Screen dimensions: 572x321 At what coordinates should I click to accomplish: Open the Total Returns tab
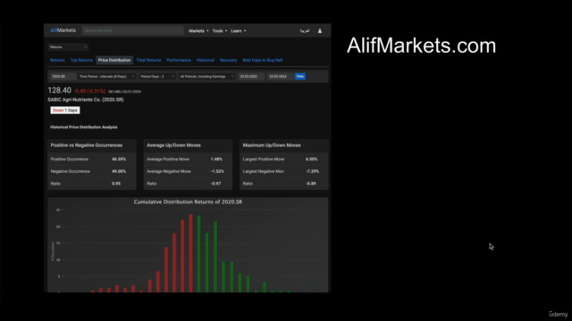148,60
